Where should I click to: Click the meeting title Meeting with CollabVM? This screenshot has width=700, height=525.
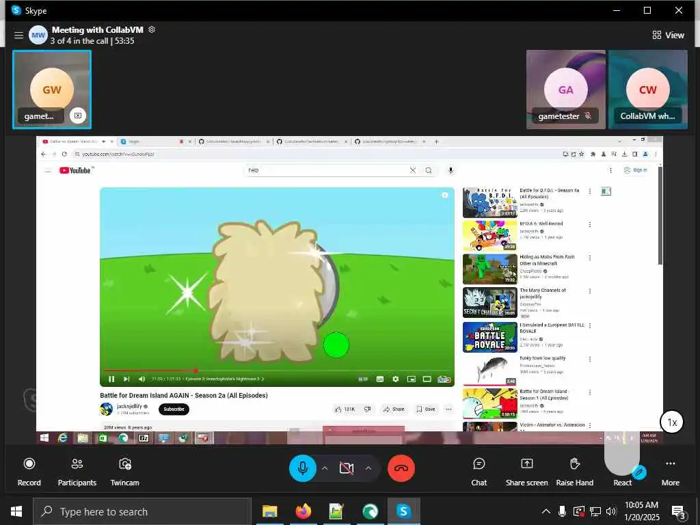[97, 30]
